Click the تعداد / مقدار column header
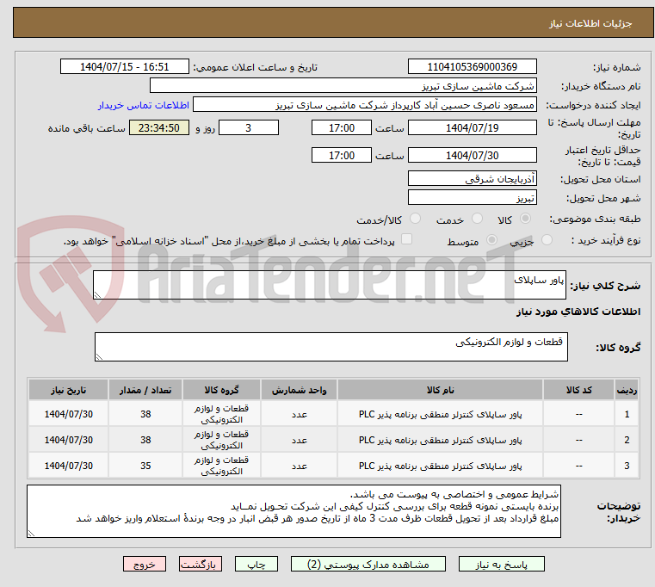The width and height of the screenshot is (655, 587). [145, 390]
